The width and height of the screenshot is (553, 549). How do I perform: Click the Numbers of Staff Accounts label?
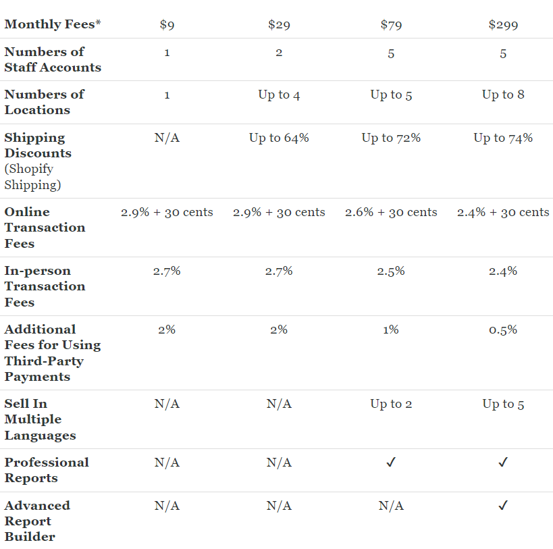[53, 59]
